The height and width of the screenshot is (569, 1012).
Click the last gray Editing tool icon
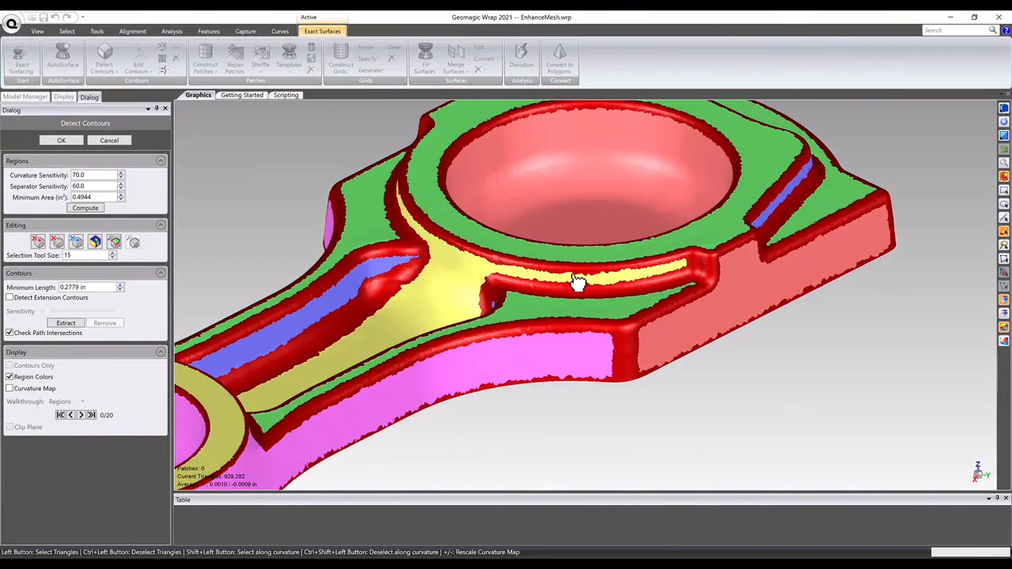coord(134,242)
